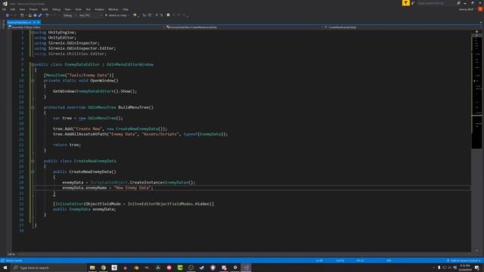This screenshot has width=484, height=272.
Task: Collapse the OpenWindow method
Action: [x=33, y=81]
